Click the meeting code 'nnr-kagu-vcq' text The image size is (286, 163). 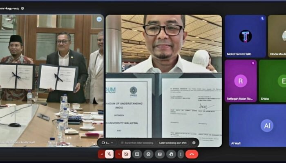click(x=9, y=9)
